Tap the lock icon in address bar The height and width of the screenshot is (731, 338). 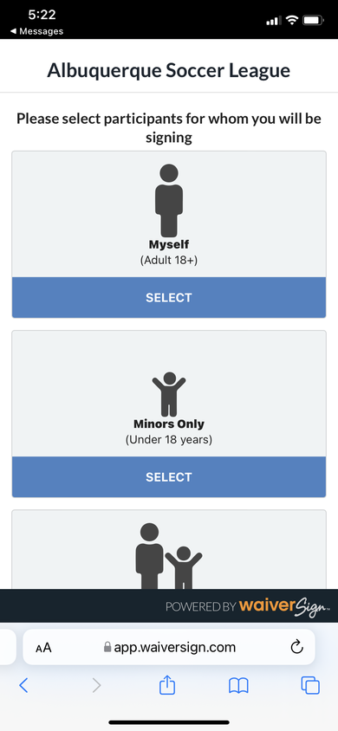107,647
